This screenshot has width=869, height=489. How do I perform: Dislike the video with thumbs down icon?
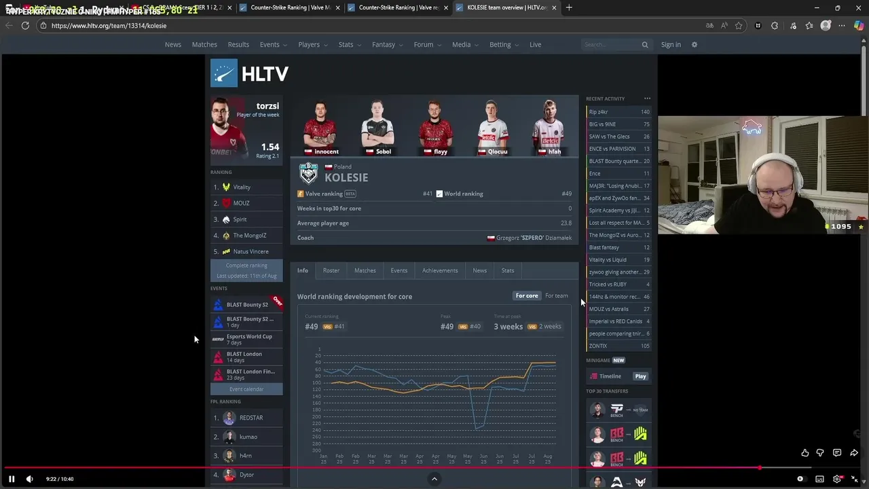click(820, 453)
